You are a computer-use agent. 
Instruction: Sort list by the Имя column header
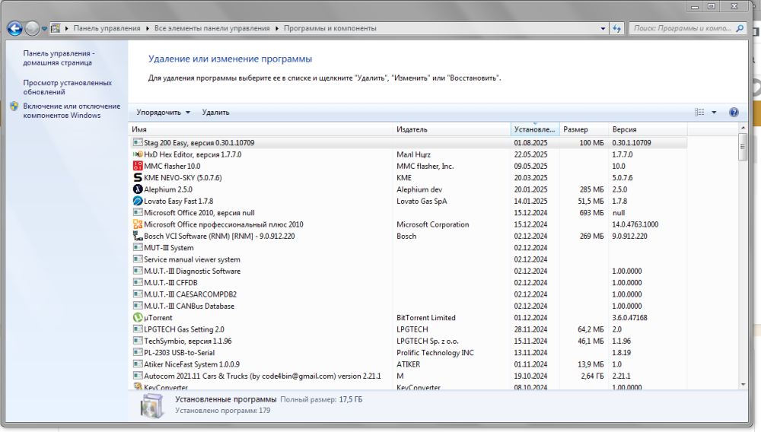tap(260, 129)
